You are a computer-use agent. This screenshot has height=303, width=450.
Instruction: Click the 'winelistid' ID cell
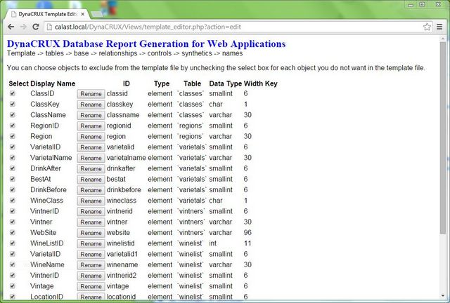click(120, 243)
